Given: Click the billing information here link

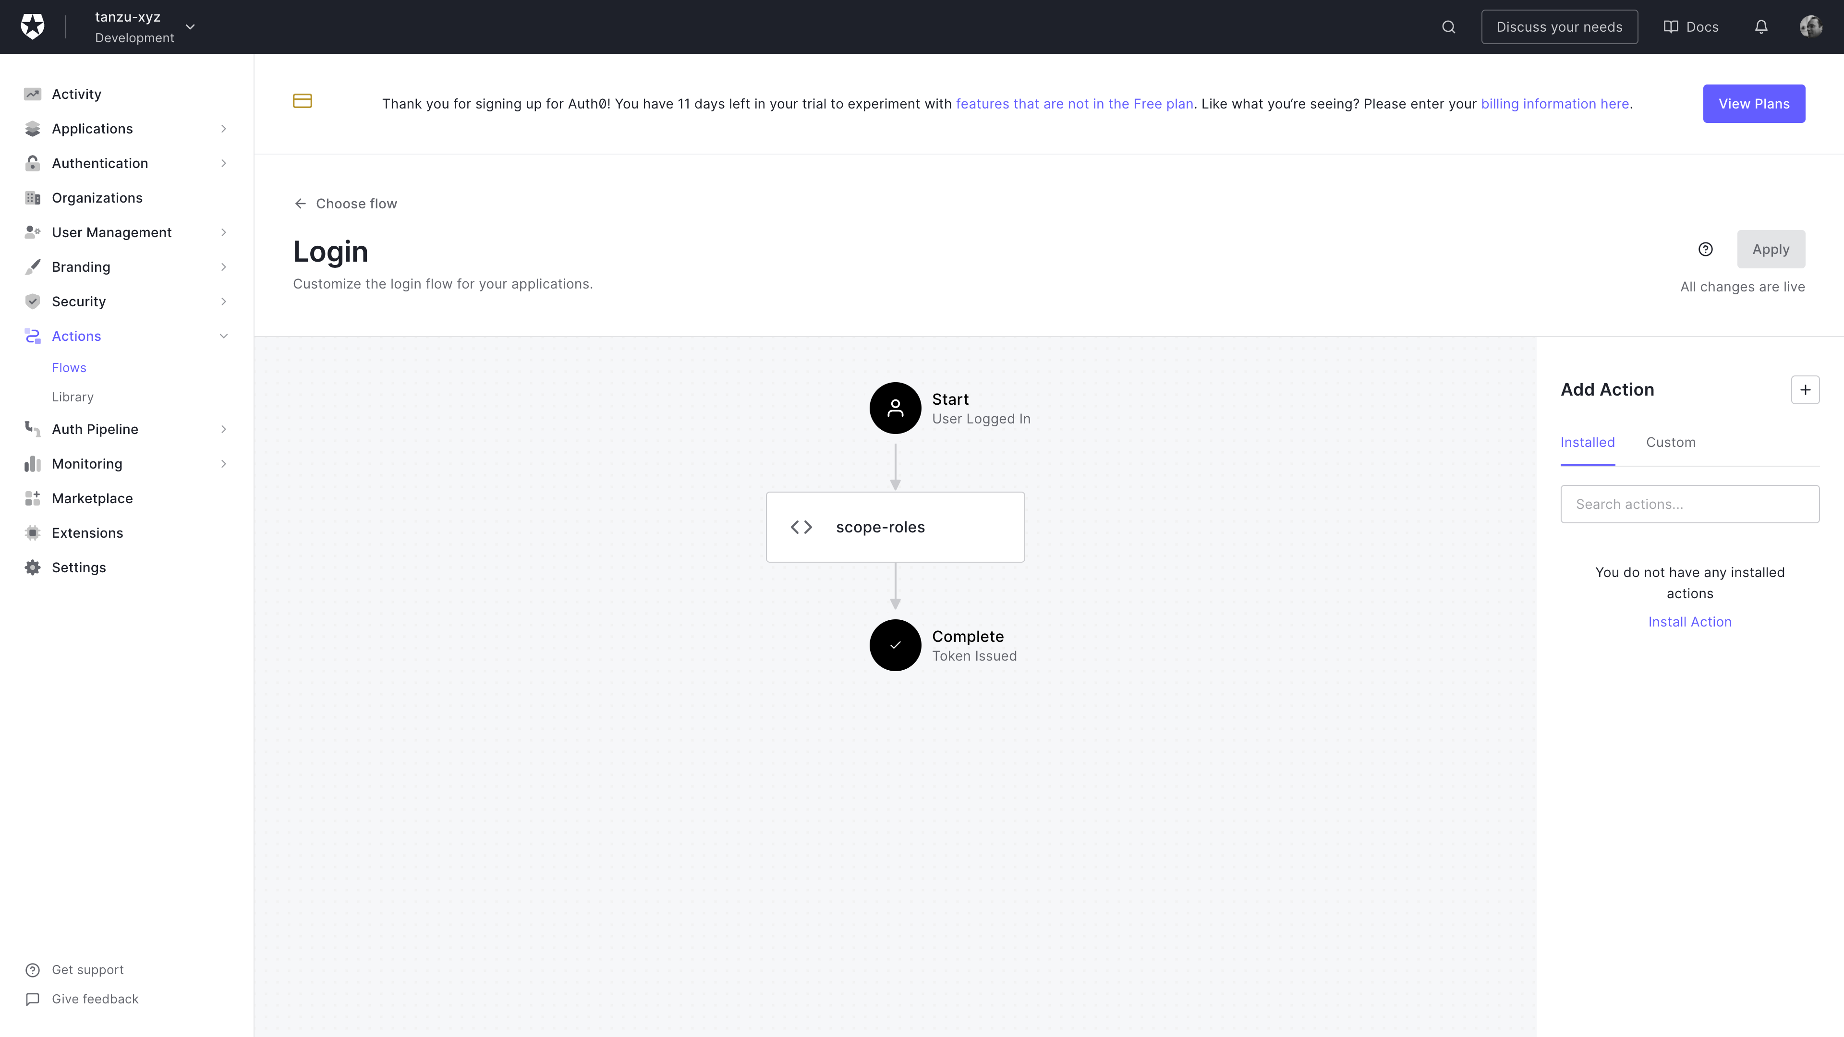Looking at the screenshot, I should point(1555,104).
